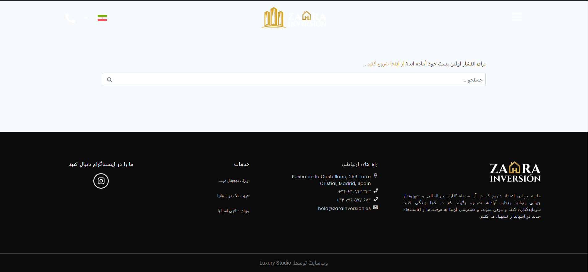Viewport: 588px width, 272px height.
Task: Click phone icon beside +۳۴ ۶۵۱ ۷۱۳ ۳۳۳
Action: pyautogui.click(x=375, y=191)
